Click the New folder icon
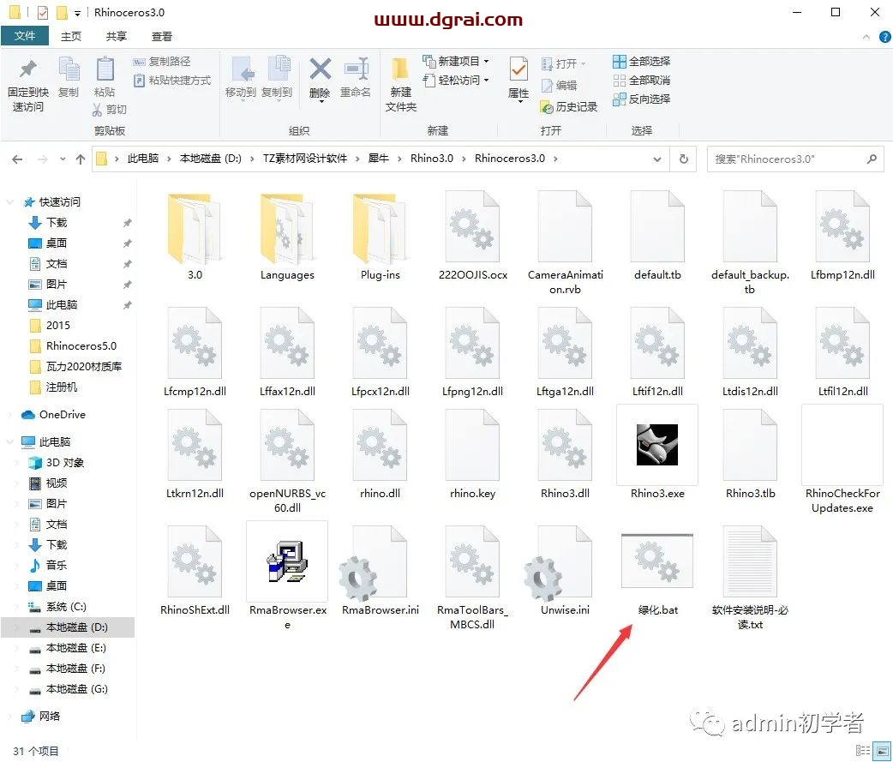This screenshot has width=893, height=762. coord(400,70)
